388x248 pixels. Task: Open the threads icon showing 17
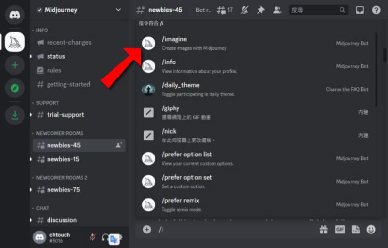[225, 10]
